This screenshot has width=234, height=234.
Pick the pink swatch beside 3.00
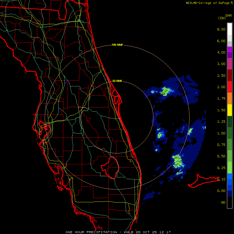230,64
